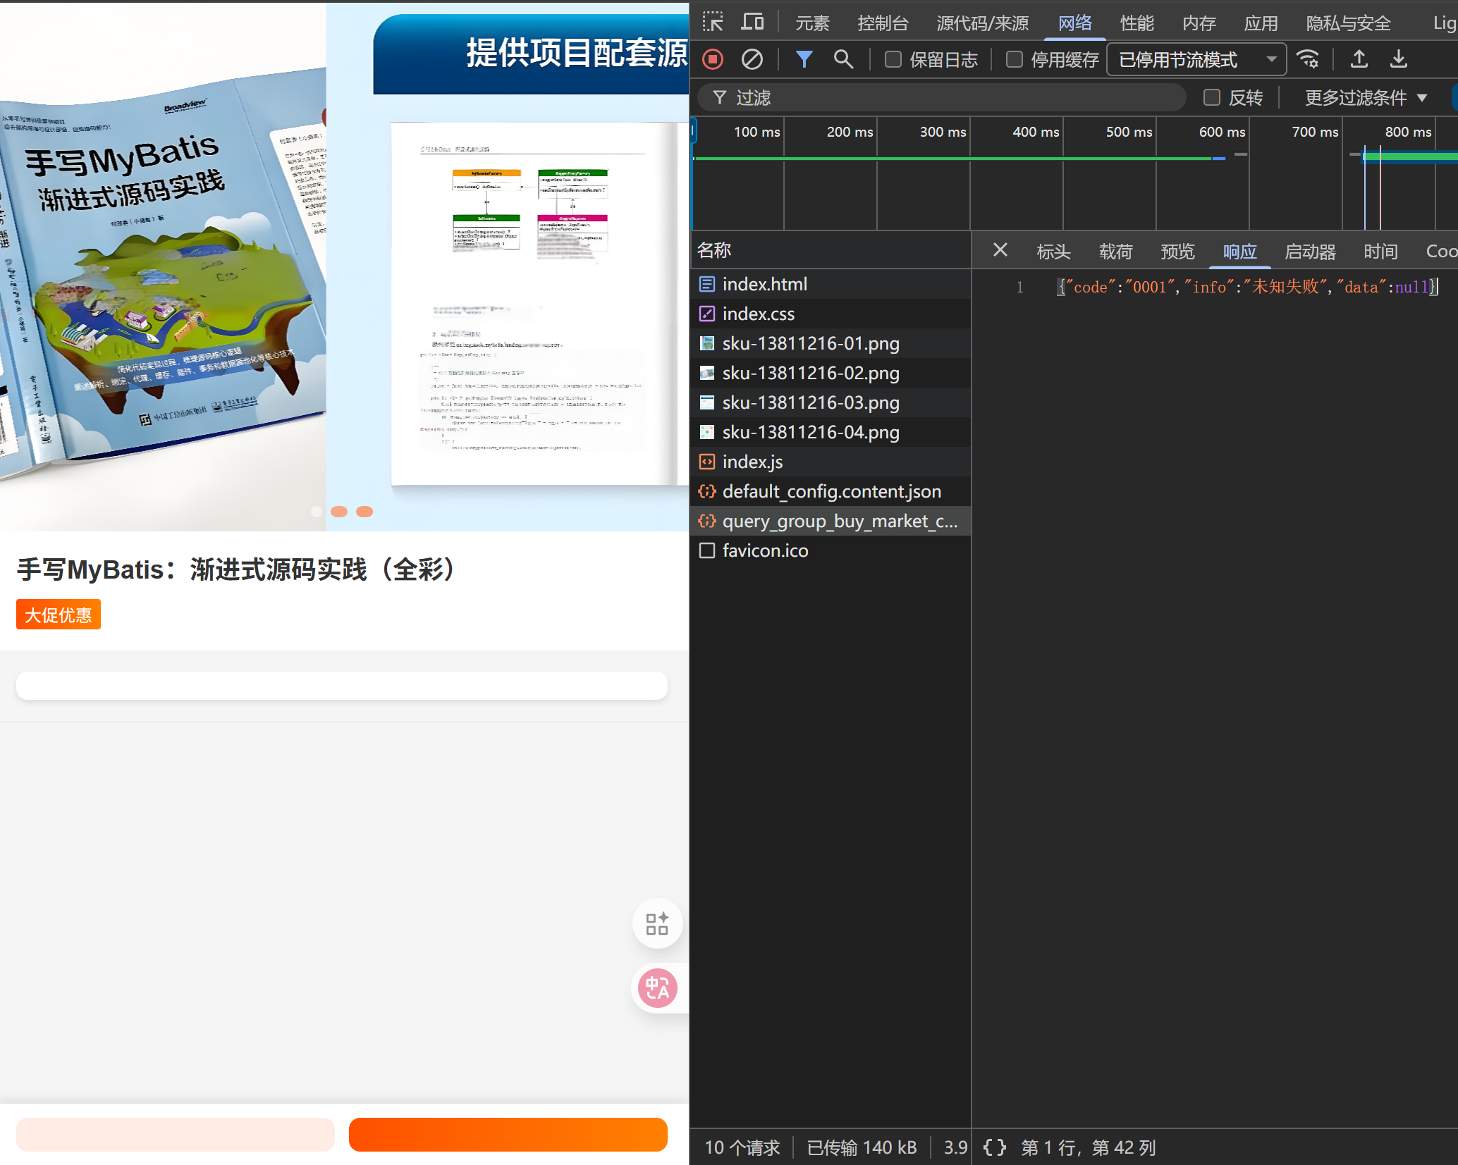1458x1165 pixels.
Task: Toggle device toolbar emulation icon
Action: click(752, 23)
